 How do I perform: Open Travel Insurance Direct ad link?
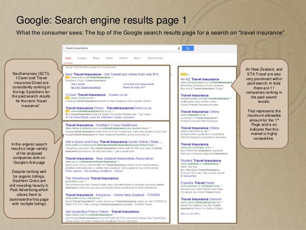(x=108, y=108)
